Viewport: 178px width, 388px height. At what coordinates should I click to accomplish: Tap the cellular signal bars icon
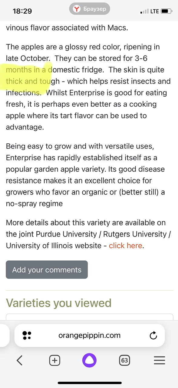coord(145,12)
